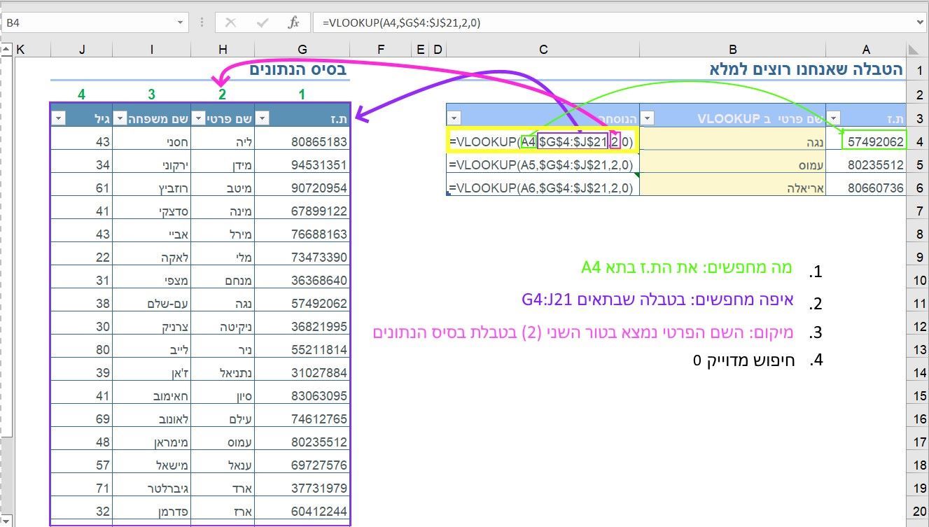This screenshot has height=527, width=929.
Task: Click the filter icon on the VLOOKUP table header
Action: [x=645, y=117]
